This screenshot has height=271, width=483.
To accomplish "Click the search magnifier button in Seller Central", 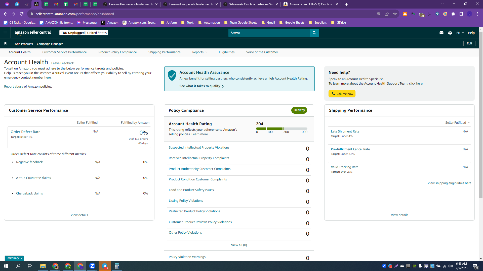I will pos(314,33).
